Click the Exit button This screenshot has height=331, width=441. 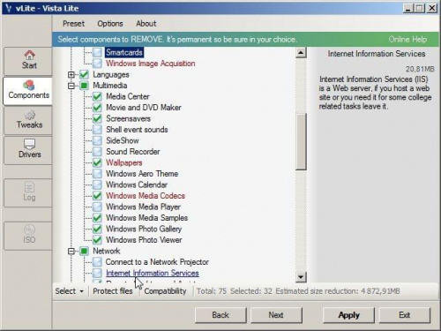[x=405, y=315]
